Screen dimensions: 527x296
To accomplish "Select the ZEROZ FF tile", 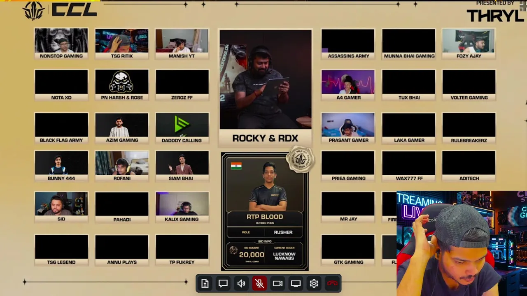I will (182, 85).
